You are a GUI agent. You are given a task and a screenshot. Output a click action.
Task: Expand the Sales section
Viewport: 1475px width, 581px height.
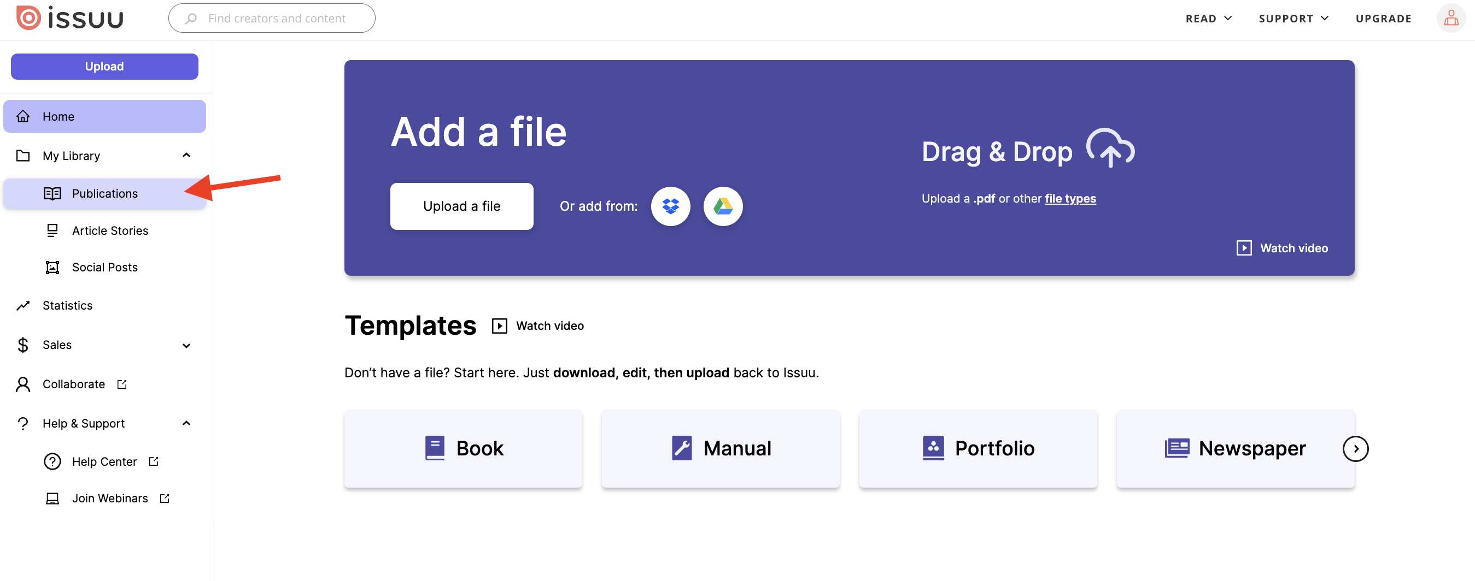186,345
